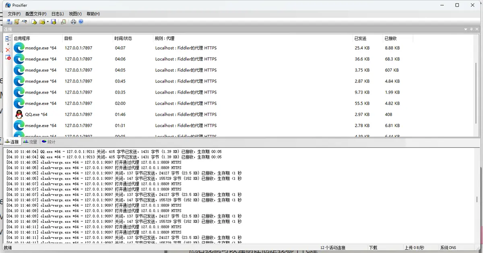Click the first log line timestamped 11:46:04
Screen dimensions: 483x253
click(114, 151)
